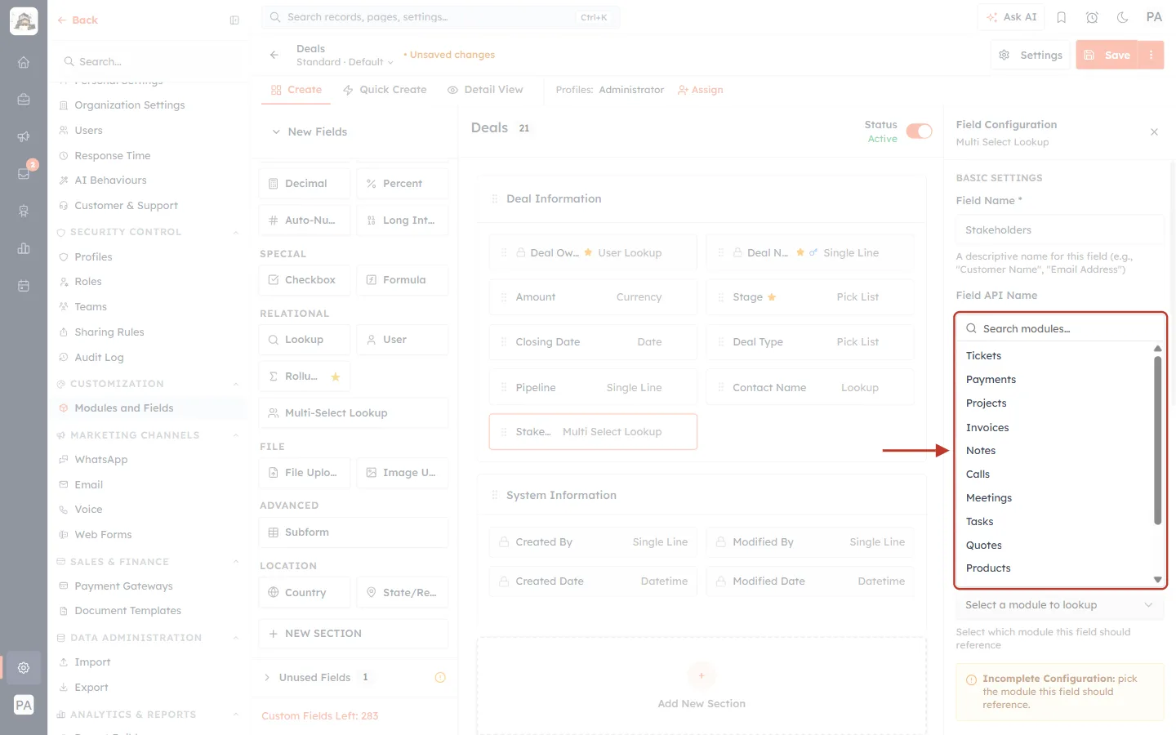Close the Field Configuration panel
Screen dimensions: 1176x735
[1154, 131]
